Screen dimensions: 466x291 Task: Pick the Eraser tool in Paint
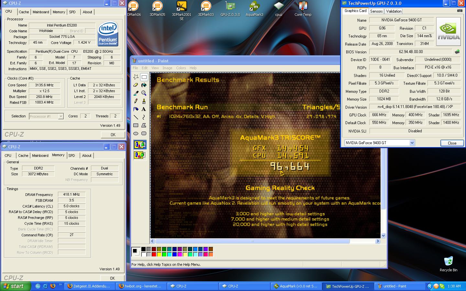click(136, 85)
